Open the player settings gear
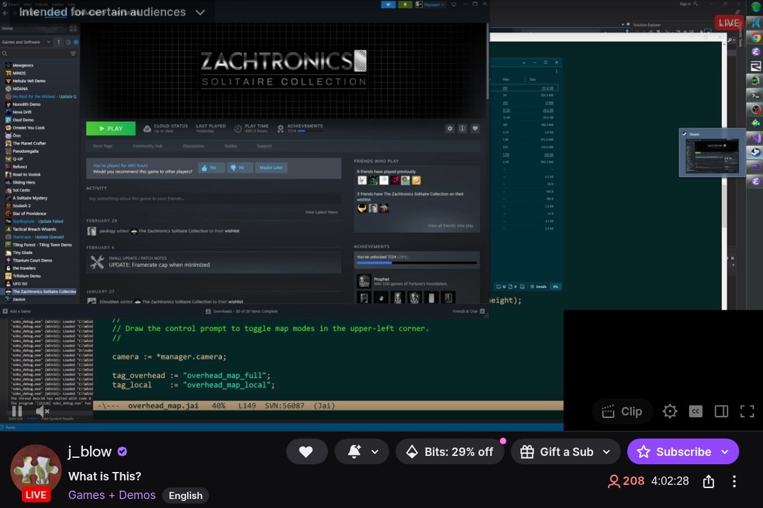763x508 pixels. (x=670, y=412)
